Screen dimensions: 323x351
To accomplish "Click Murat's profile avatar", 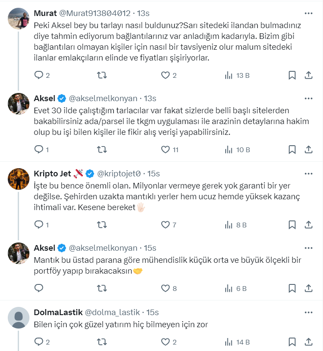I will [19, 18].
